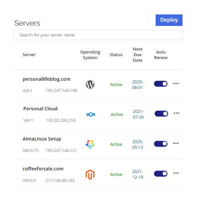Open the personallifeblog.com server
This screenshot has height=197, width=197.
click(46, 79)
